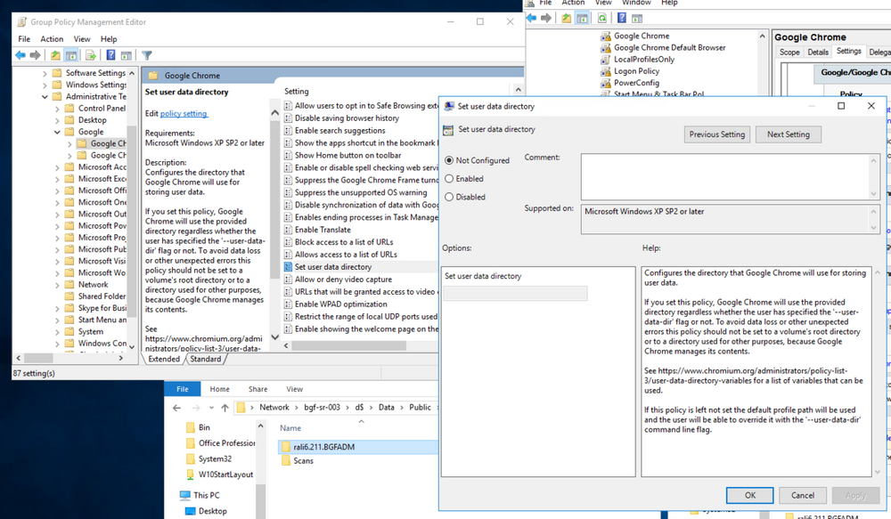The width and height of the screenshot is (891, 519).
Task: Open Explorer recent locations dropdown arrow
Action: click(x=211, y=408)
